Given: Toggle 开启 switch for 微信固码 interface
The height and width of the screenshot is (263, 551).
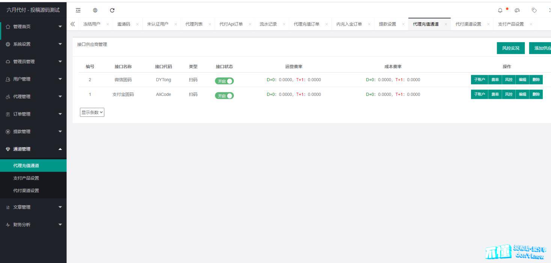Looking at the screenshot, I should (x=224, y=81).
